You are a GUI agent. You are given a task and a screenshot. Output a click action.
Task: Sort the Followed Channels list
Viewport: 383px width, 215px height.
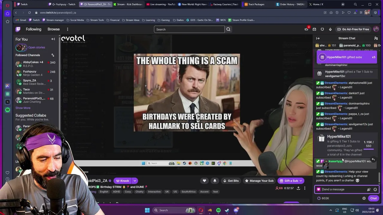click(53, 55)
